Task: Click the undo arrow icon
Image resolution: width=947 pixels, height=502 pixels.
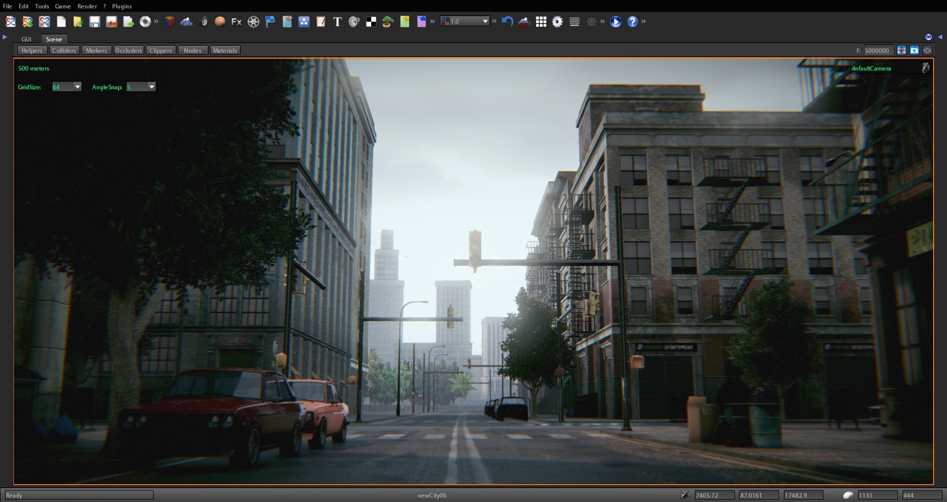Action: tap(508, 22)
